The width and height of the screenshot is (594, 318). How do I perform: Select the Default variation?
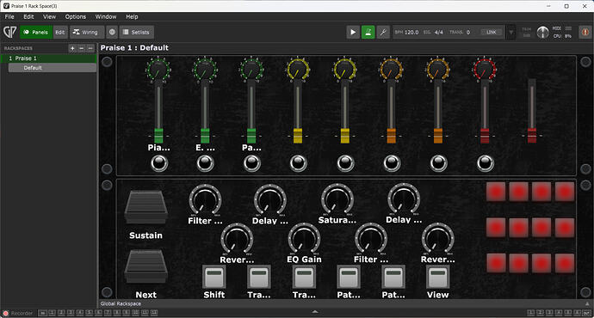tap(53, 68)
